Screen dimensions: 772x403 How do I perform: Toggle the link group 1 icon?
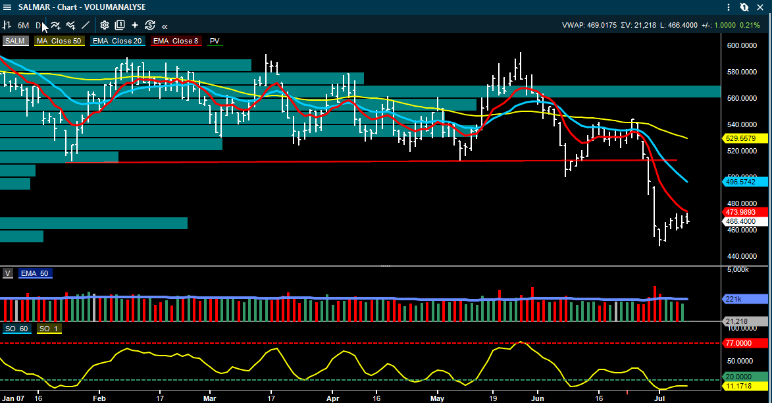pos(744,7)
